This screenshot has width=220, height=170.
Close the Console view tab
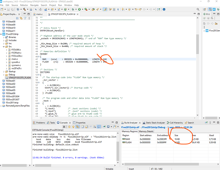tap(70, 123)
